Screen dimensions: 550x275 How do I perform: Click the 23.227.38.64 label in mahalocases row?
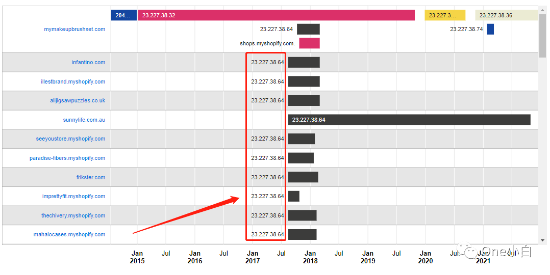click(x=268, y=234)
